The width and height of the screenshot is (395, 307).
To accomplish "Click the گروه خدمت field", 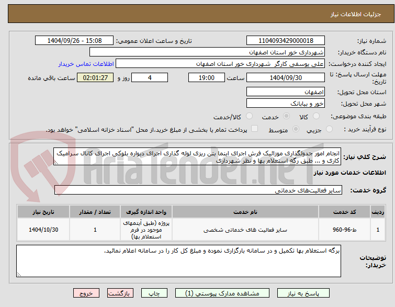I will pyautogui.click(x=198, y=190).
